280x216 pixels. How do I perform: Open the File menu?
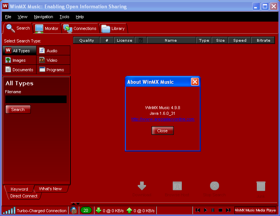coord(8,17)
